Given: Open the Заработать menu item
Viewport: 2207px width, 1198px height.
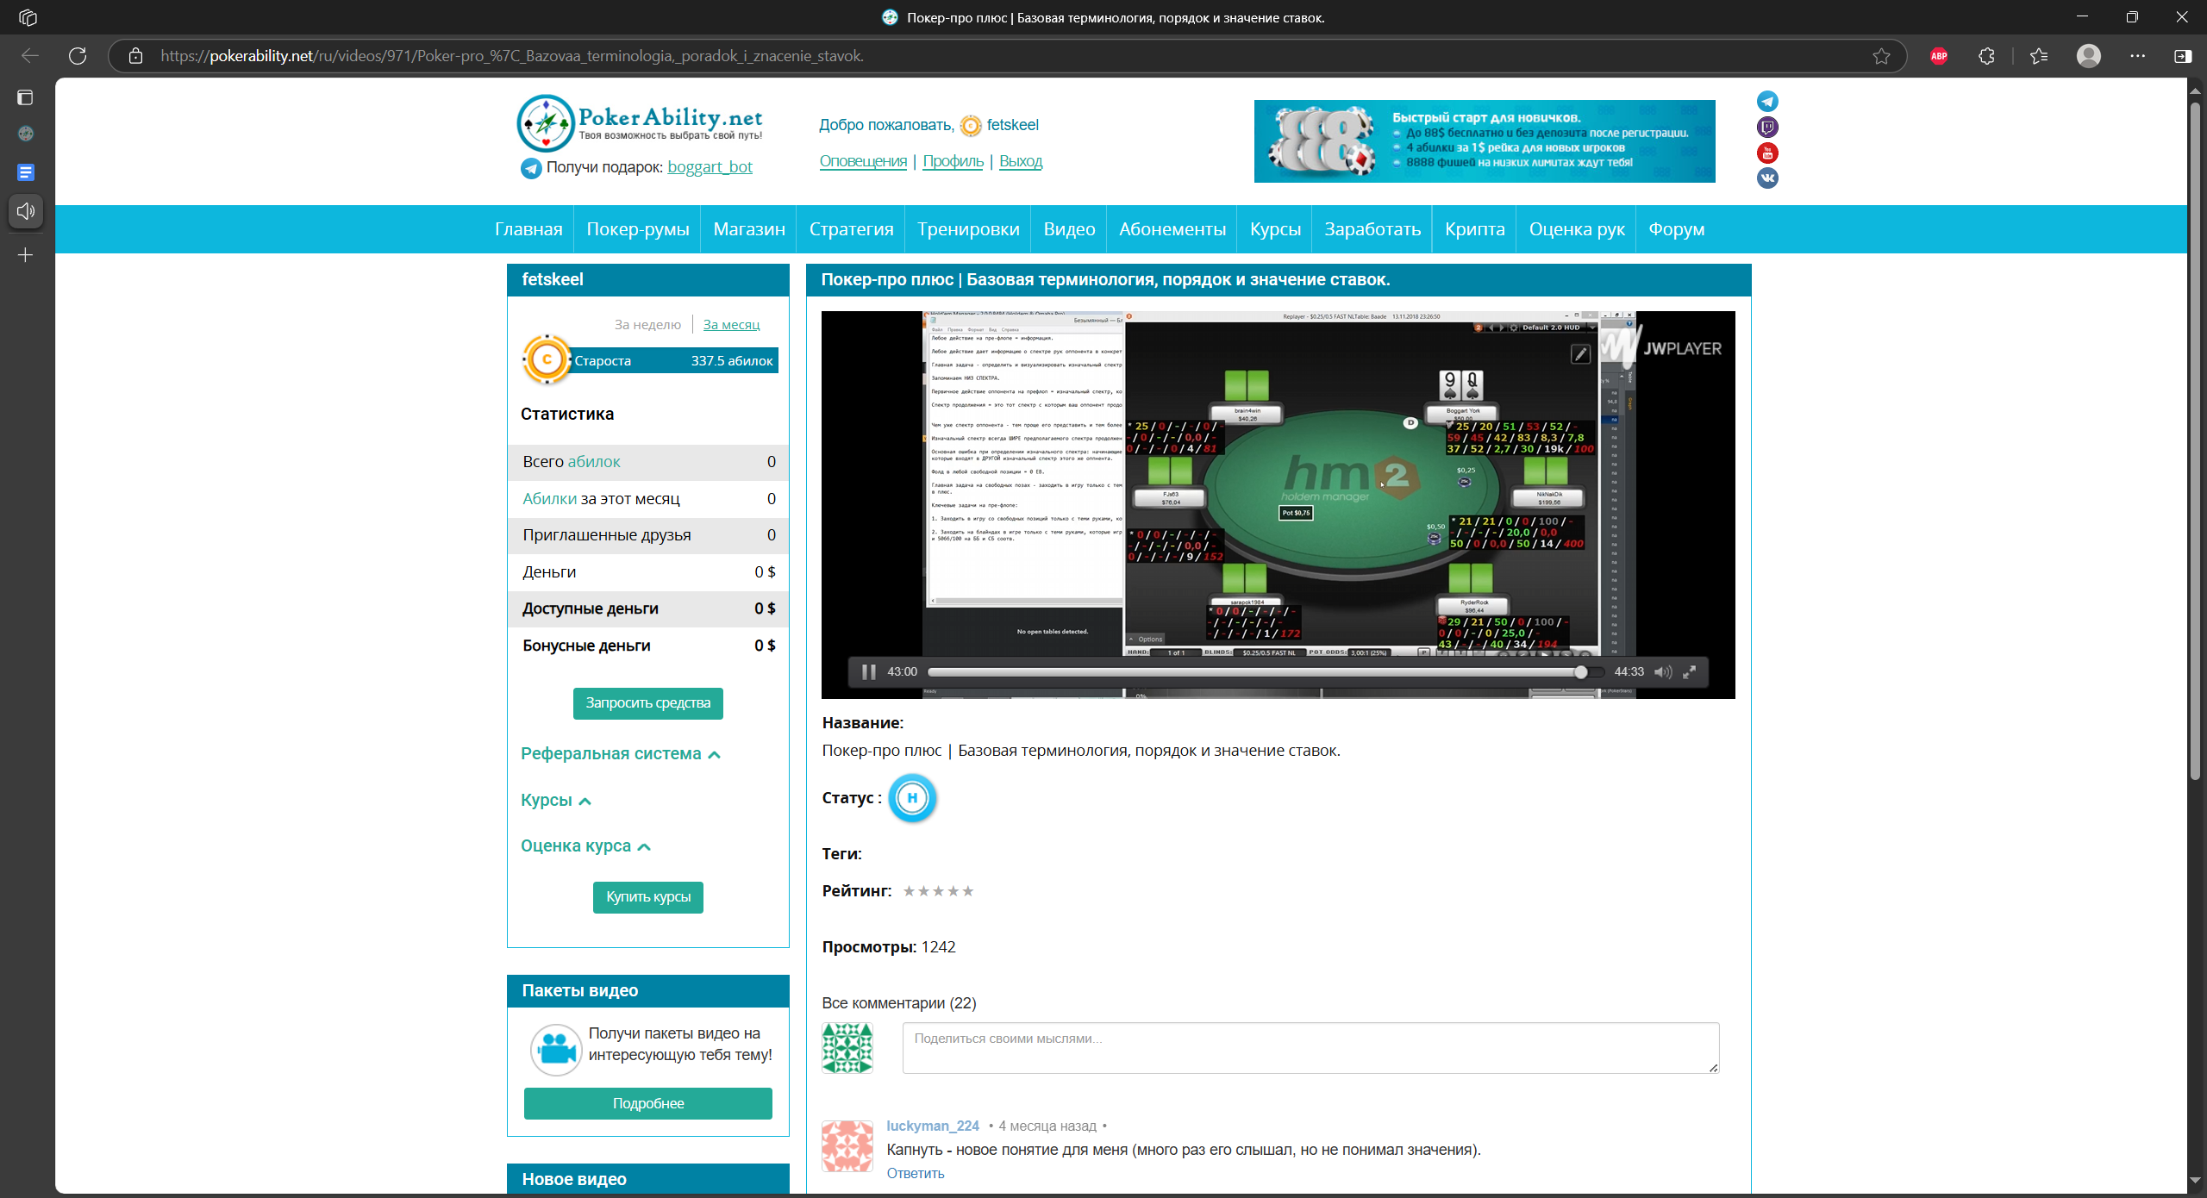Looking at the screenshot, I should [x=1372, y=229].
